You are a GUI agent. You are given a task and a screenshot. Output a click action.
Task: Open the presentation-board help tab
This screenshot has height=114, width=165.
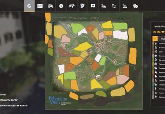pyautogui.click(x=93, y=6)
